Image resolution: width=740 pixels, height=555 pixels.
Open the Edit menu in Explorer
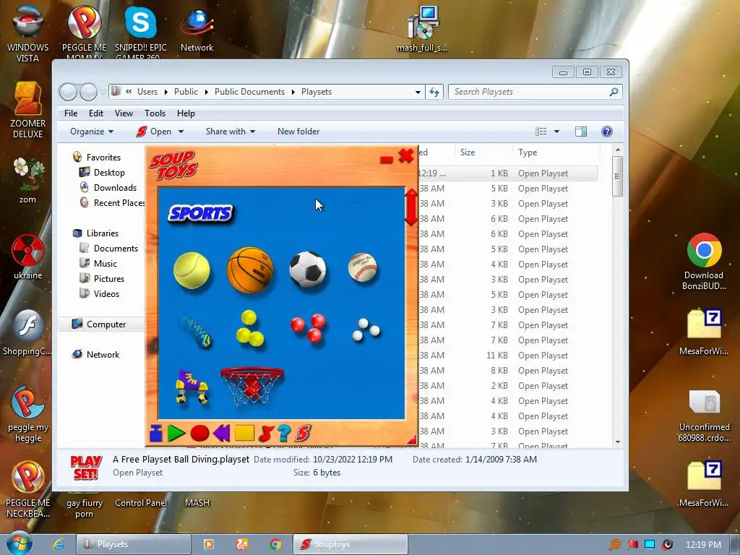(96, 113)
